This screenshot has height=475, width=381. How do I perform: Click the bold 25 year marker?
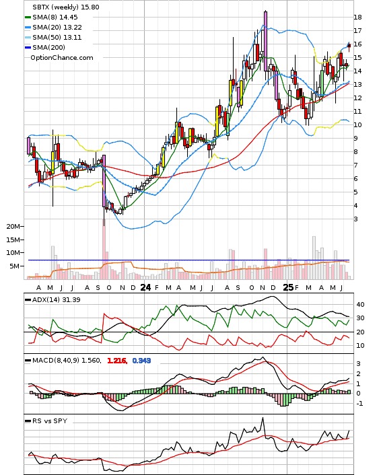pos(288,287)
